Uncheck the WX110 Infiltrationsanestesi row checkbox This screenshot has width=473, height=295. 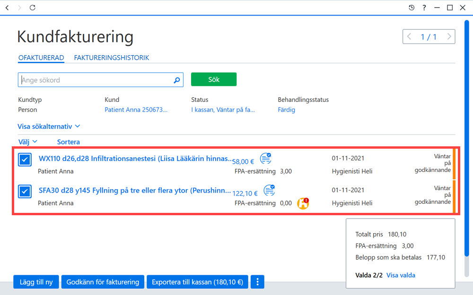click(25, 160)
